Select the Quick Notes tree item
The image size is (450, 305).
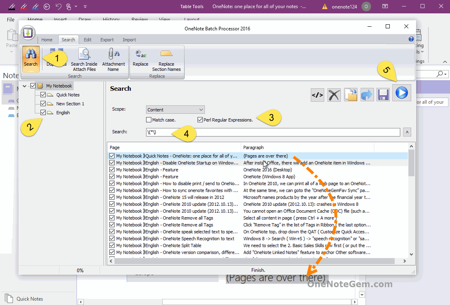(68, 95)
